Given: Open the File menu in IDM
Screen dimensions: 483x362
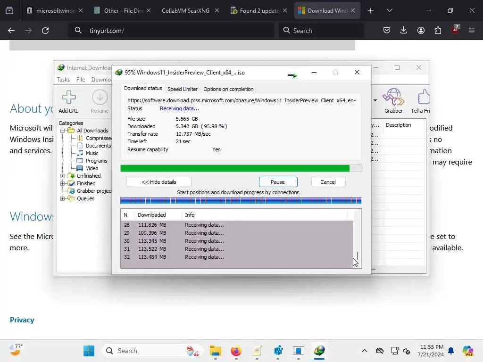Looking at the screenshot, I should coord(81,80).
